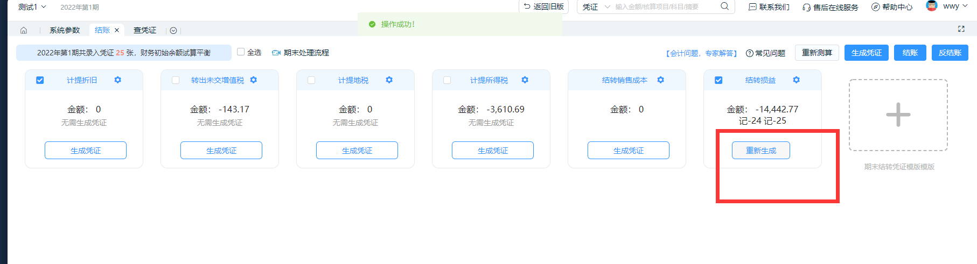This screenshot has width=977, height=264.
Task: Expand the 测试1 company dropdown
Action: tap(32, 7)
